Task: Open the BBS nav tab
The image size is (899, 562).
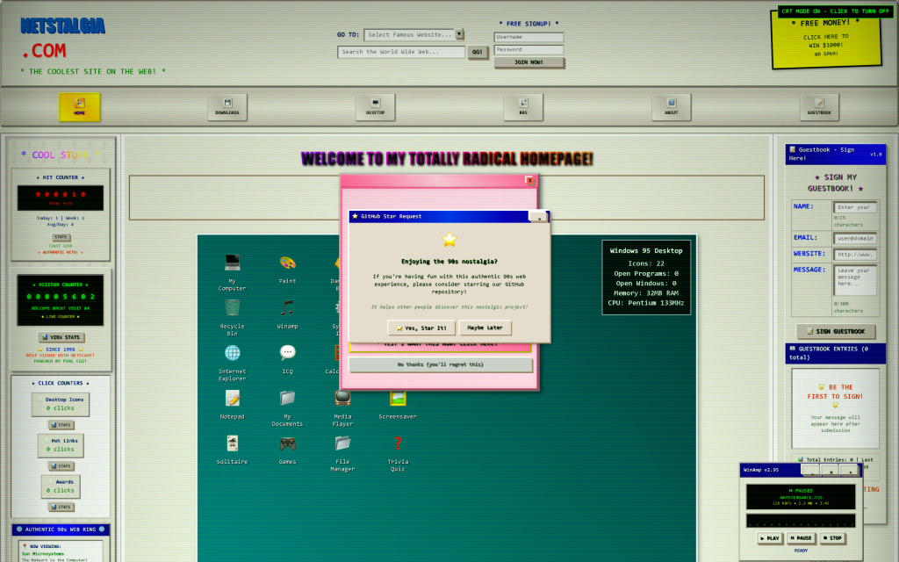Action: point(523,107)
